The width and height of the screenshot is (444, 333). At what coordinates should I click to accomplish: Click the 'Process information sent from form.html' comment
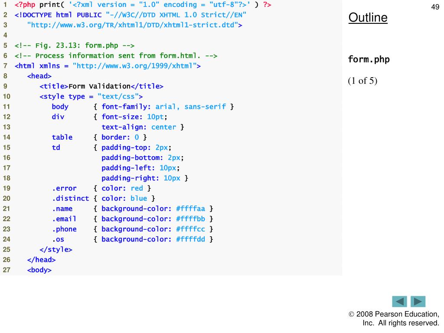(116, 56)
